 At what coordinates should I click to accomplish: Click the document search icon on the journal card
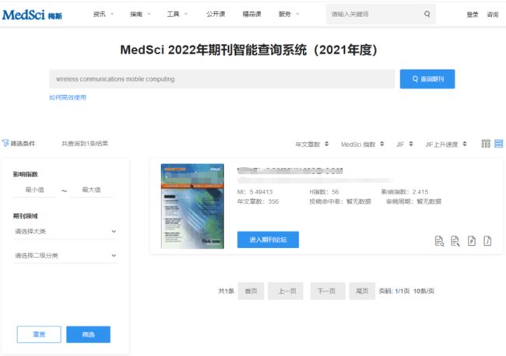click(439, 241)
